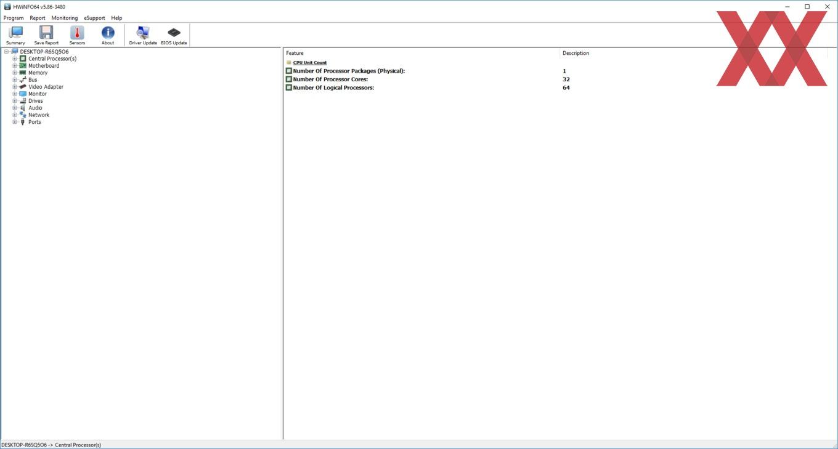This screenshot has height=449, width=838.
Task: Maximize the HWiNFO64 window
Action: [x=807, y=7]
